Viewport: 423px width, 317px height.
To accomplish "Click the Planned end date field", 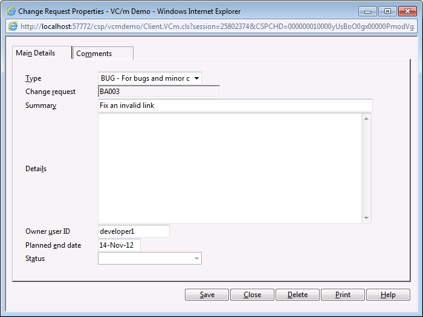I will [x=118, y=245].
